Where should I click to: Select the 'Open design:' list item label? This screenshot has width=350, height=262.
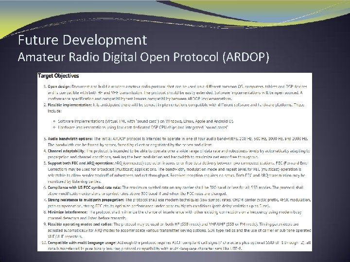(x=59, y=87)
